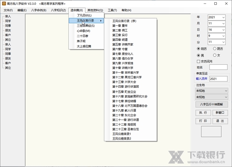232x167 pixels.
Task: Open 第十八章 北平万国道德总会
Action: [x=131, y=106]
